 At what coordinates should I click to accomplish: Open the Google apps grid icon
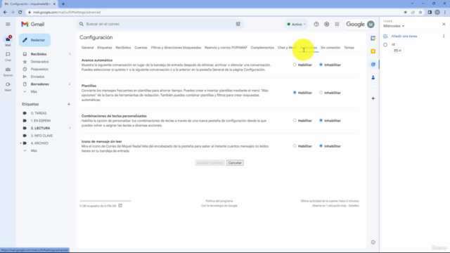337,25
